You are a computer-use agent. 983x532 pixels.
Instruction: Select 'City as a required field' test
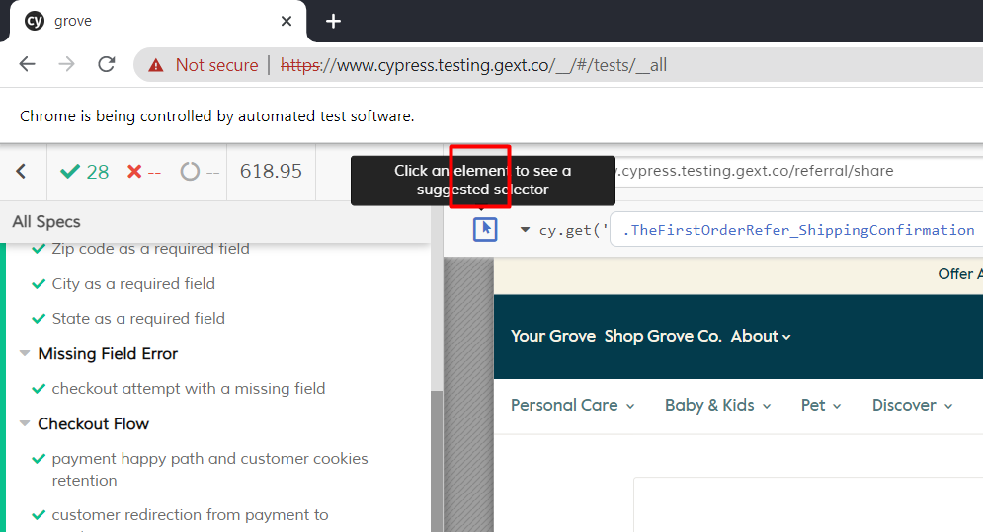(133, 284)
